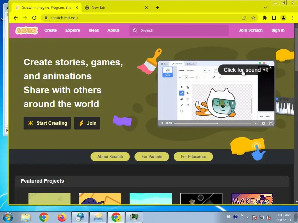Click the EN language indicator in tray
The height and width of the screenshot is (223, 298).
(x=229, y=217)
